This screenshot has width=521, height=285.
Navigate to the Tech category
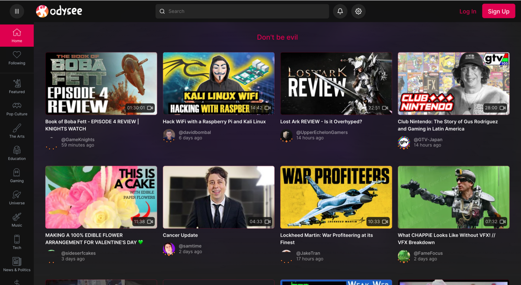(x=17, y=242)
